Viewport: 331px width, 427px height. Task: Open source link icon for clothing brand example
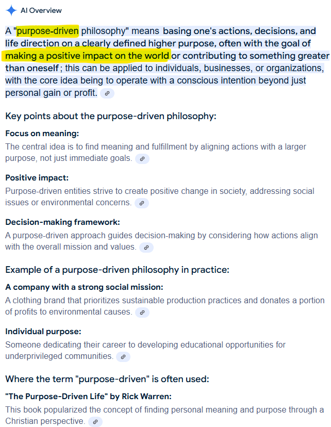click(142, 313)
